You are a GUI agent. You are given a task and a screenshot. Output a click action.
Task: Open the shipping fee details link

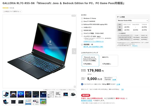[x=122, y=89]
